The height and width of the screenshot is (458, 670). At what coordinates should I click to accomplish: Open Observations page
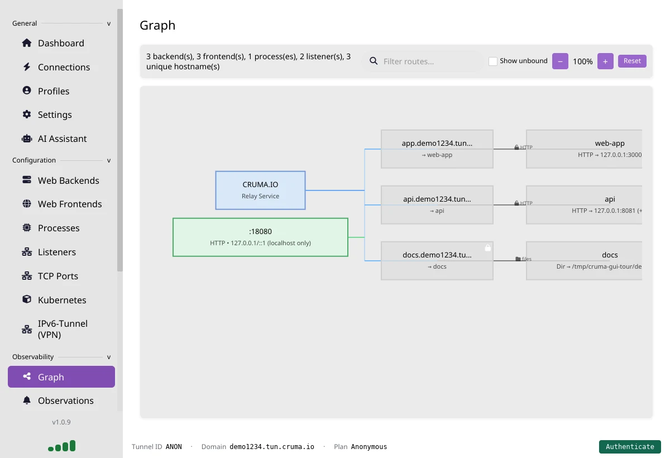pos(61,400)
